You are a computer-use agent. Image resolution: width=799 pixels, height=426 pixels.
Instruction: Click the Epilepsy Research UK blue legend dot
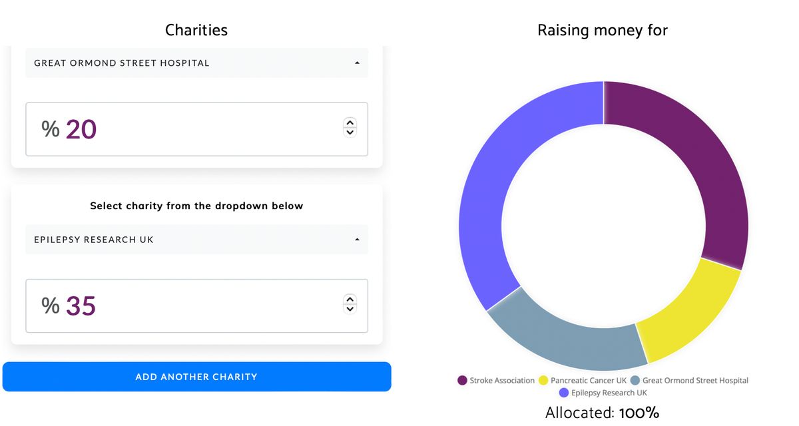coord(565,393)
